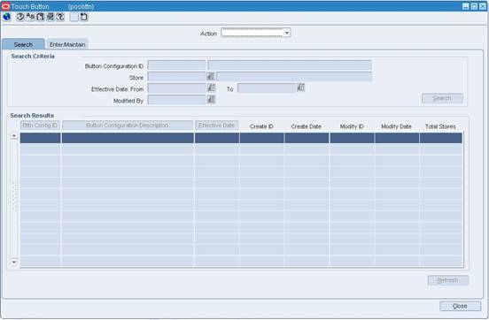Click the Search button in Search Criteria
489x320 pixels.
point(442,98)
